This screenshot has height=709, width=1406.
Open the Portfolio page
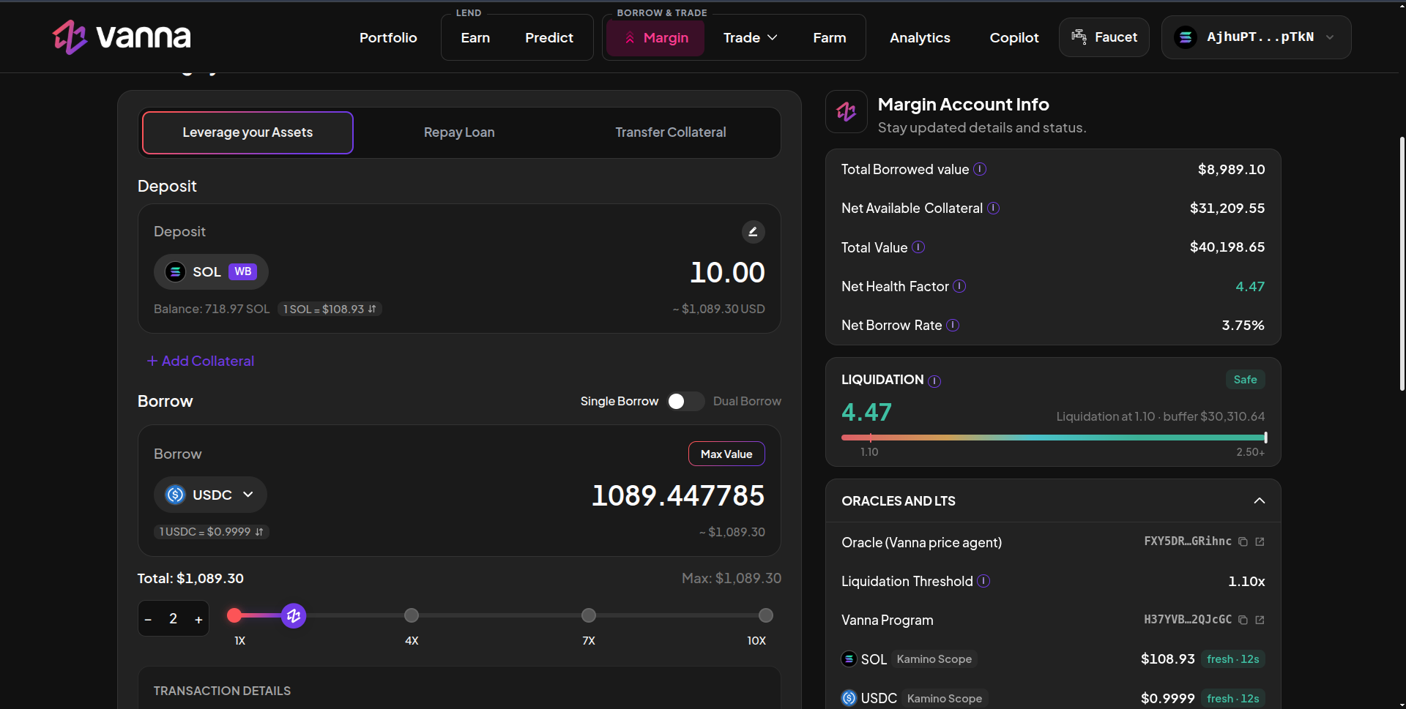coord(388,37)
